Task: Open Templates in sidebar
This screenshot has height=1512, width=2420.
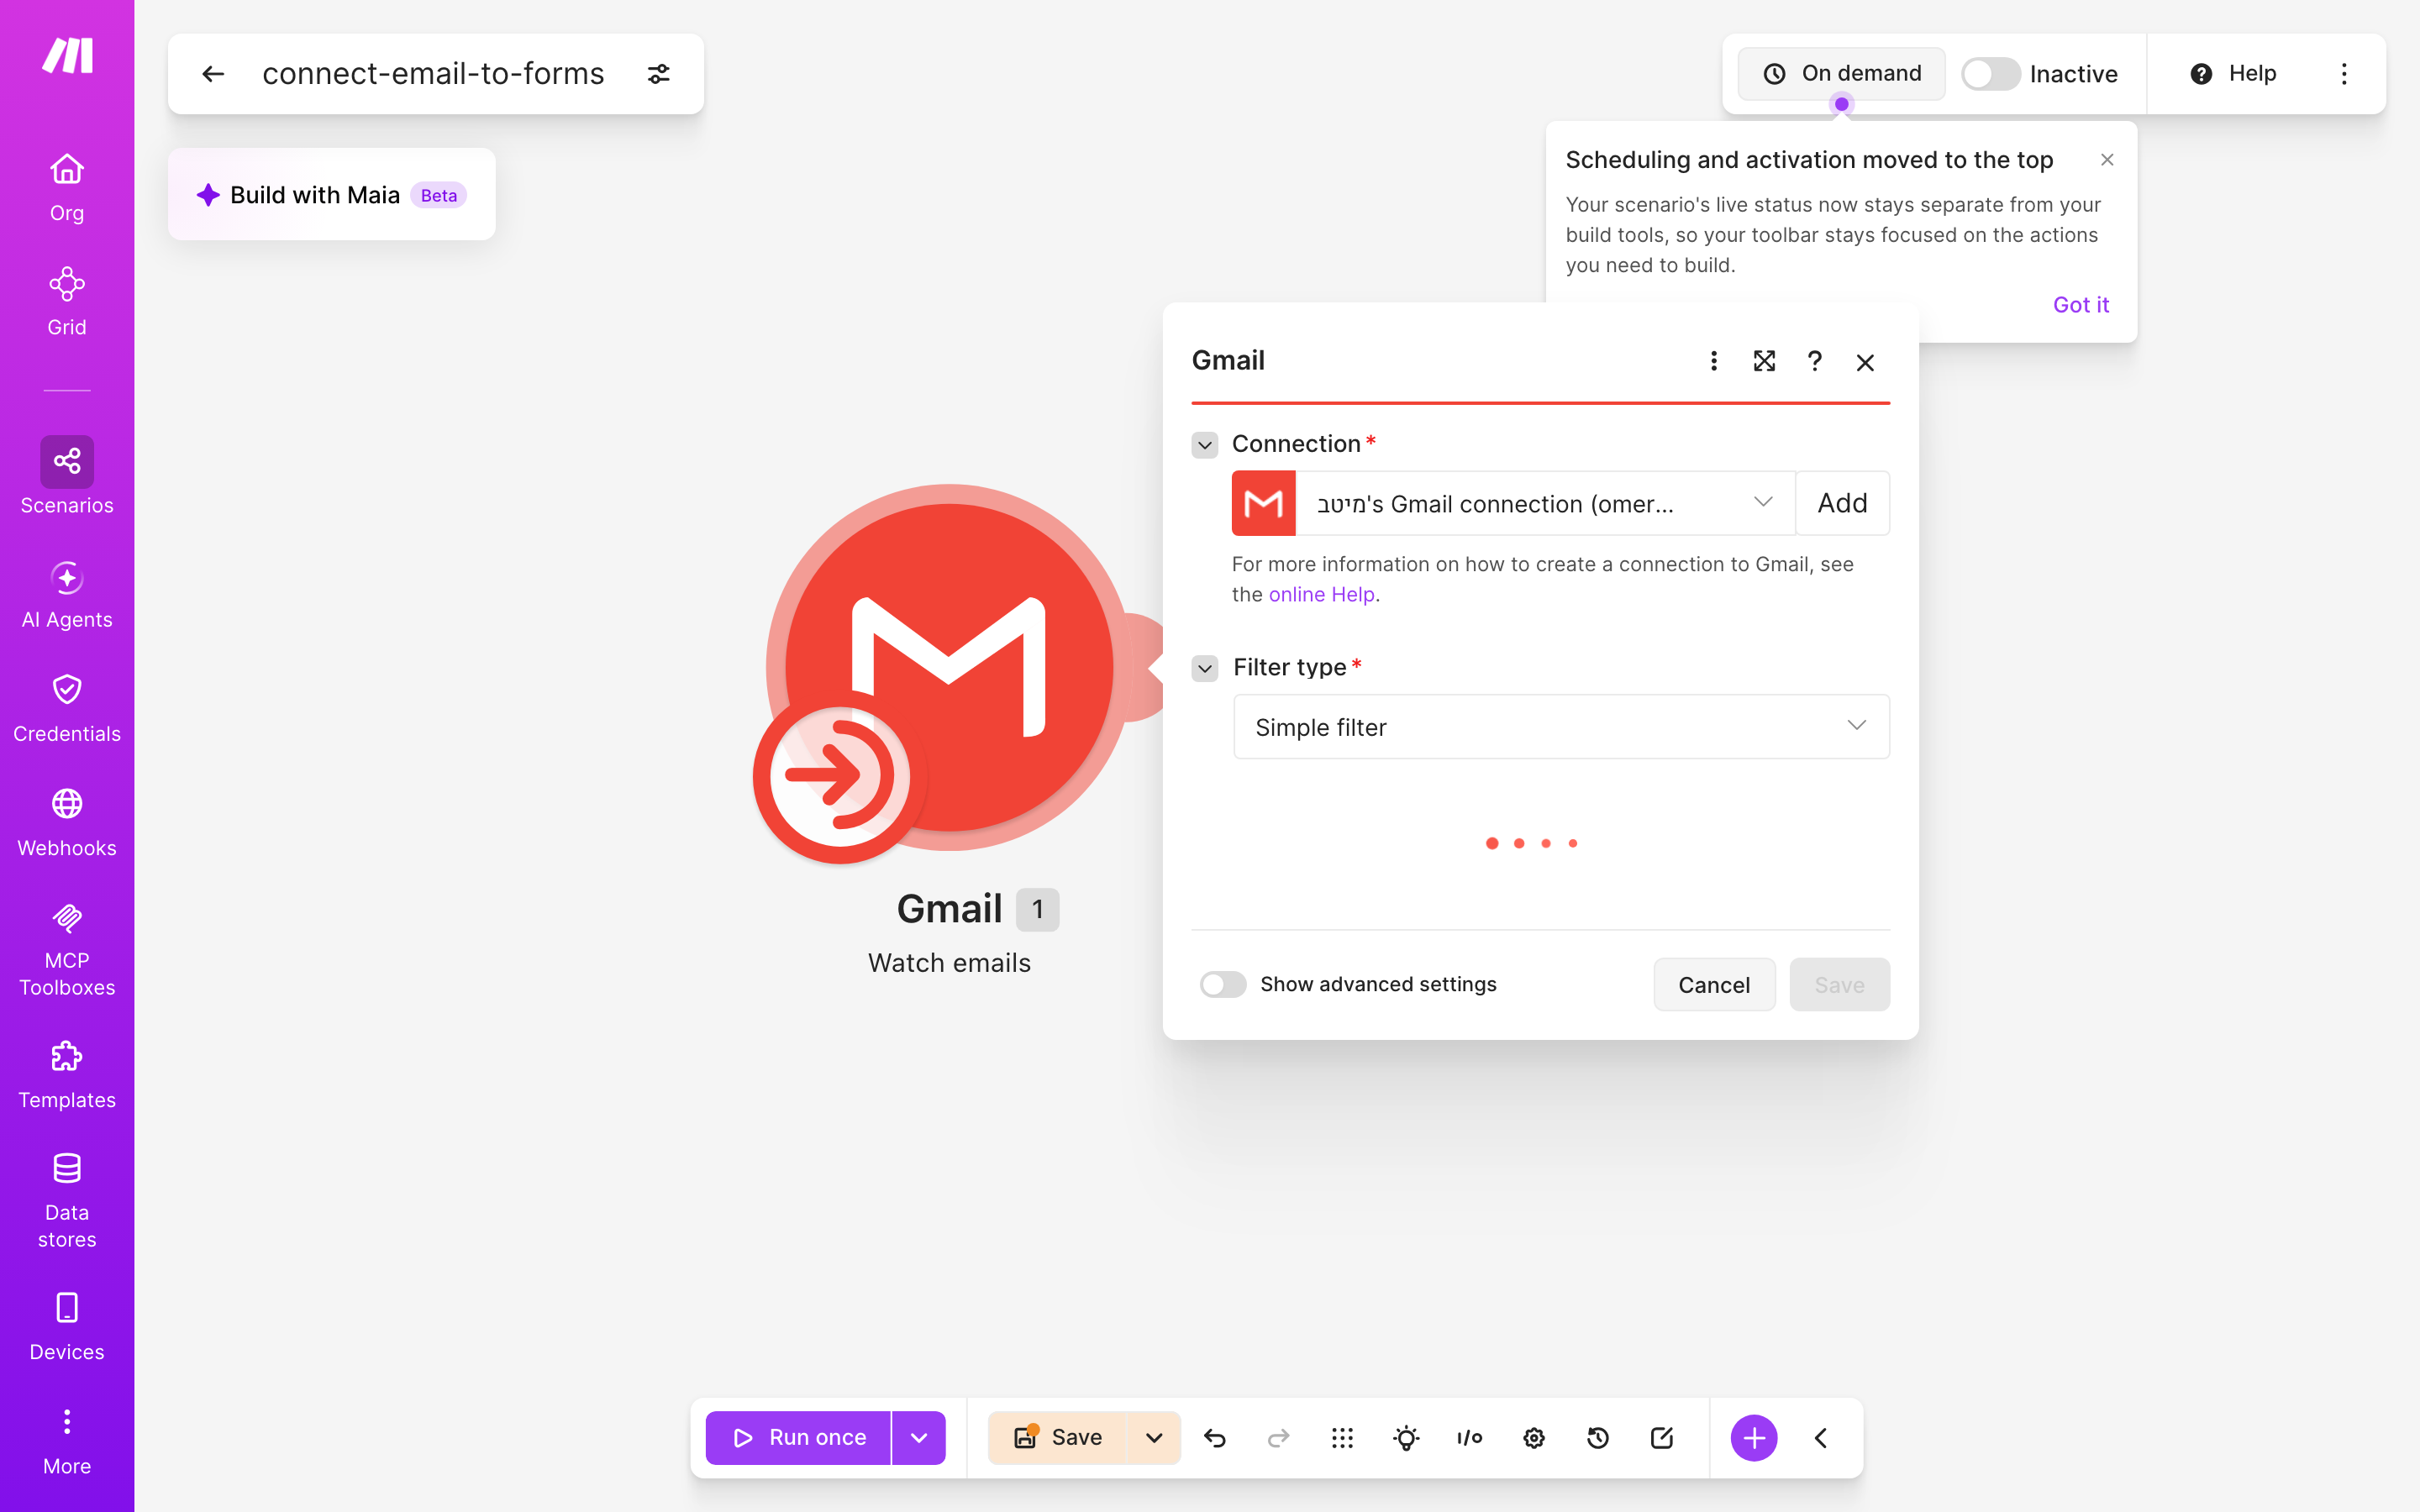Action: [x=67, y=1075]
